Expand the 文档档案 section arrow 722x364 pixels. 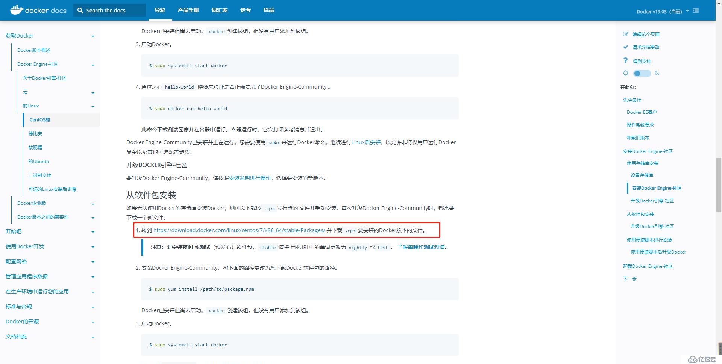pos(93,337)
